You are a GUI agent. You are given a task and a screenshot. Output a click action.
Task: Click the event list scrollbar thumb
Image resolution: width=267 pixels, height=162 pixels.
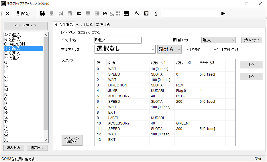[x=46, y=83]
